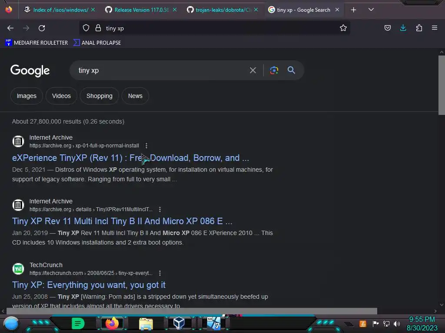Close the trojan-leaks/dobrota tab
The image size is (445, 333).
click(x=256, y=10)
